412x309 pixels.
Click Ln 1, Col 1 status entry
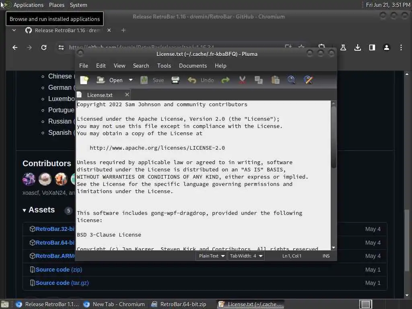click(292, 256)
